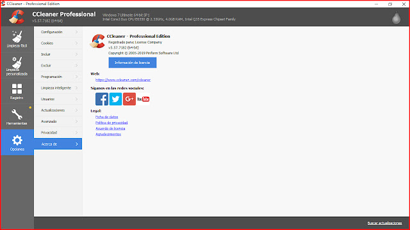Viewport: 410px width, 230px height.
Task: Click chevron next to Acerca de
Action: coord(77,144)
